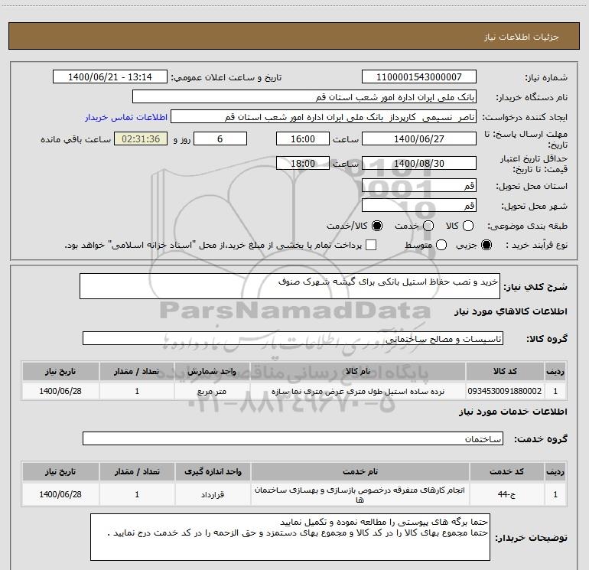Select the خدمت radio button
589x570 pixels.
[x=428, y=226]
